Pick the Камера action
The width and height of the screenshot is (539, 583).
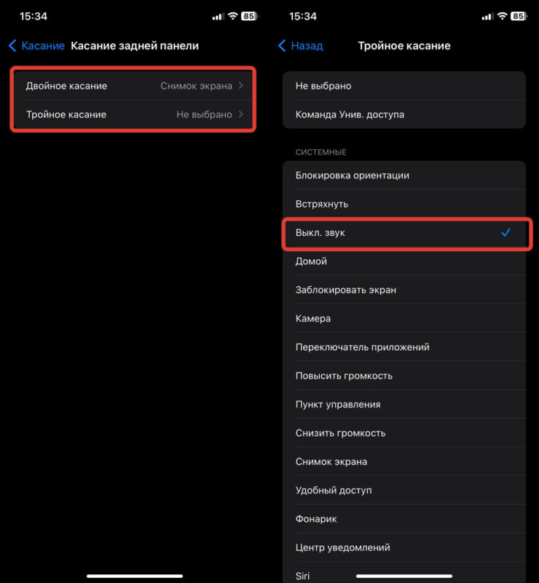click(x=404, y=318)
